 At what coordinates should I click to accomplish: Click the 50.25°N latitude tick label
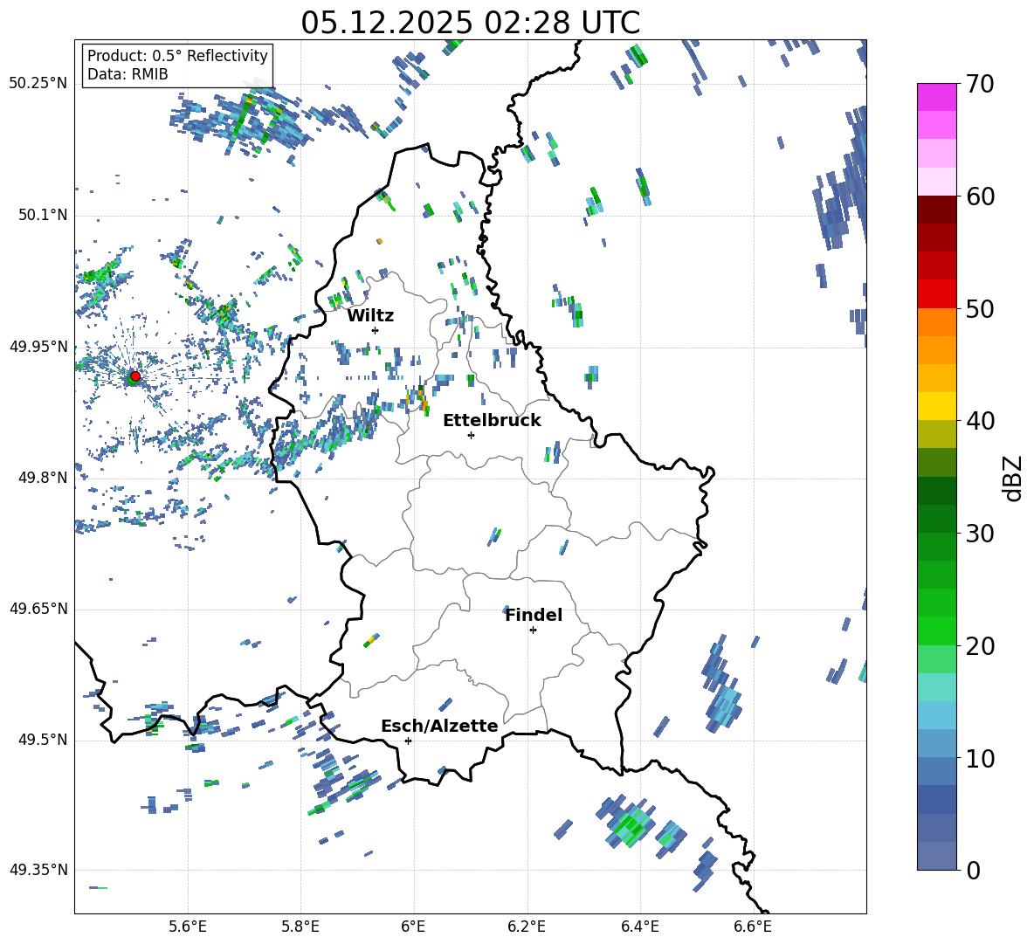pyautogui.click(x=38, y=83)
